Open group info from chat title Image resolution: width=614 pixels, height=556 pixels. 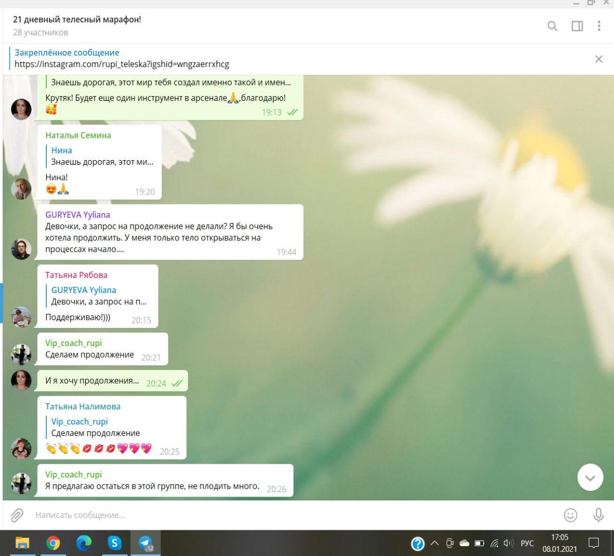click(x=77, y=19)
